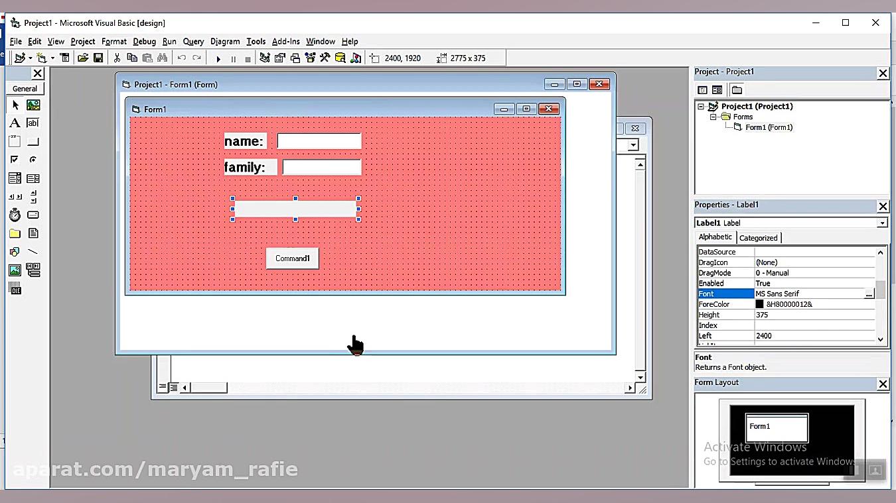The image size is (896, 503).
Task: Cut selection using the scissors icon
Action: [117, 58]
